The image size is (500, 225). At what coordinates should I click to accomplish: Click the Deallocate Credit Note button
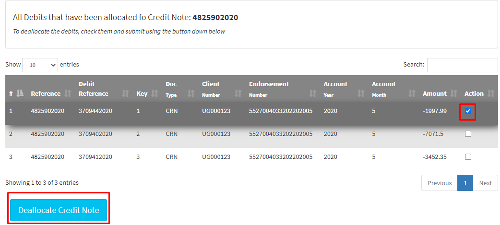[59, 210]
